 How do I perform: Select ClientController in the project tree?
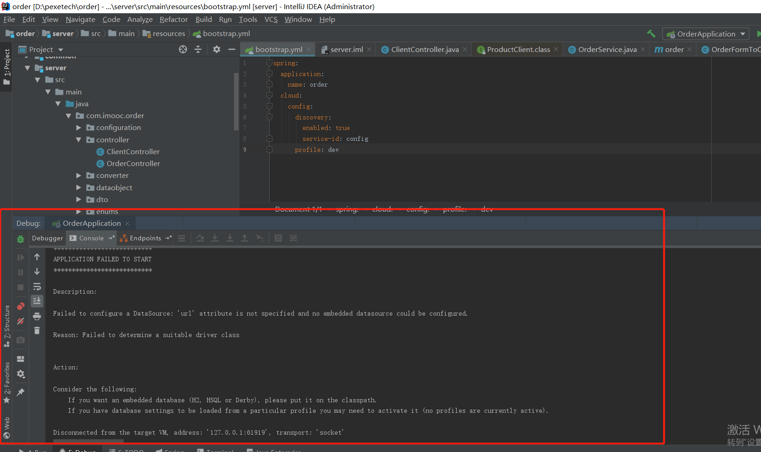128,152
